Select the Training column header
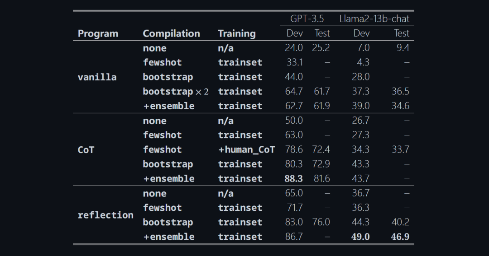This screenshot has height=256, width=489. tap(236, 33)
